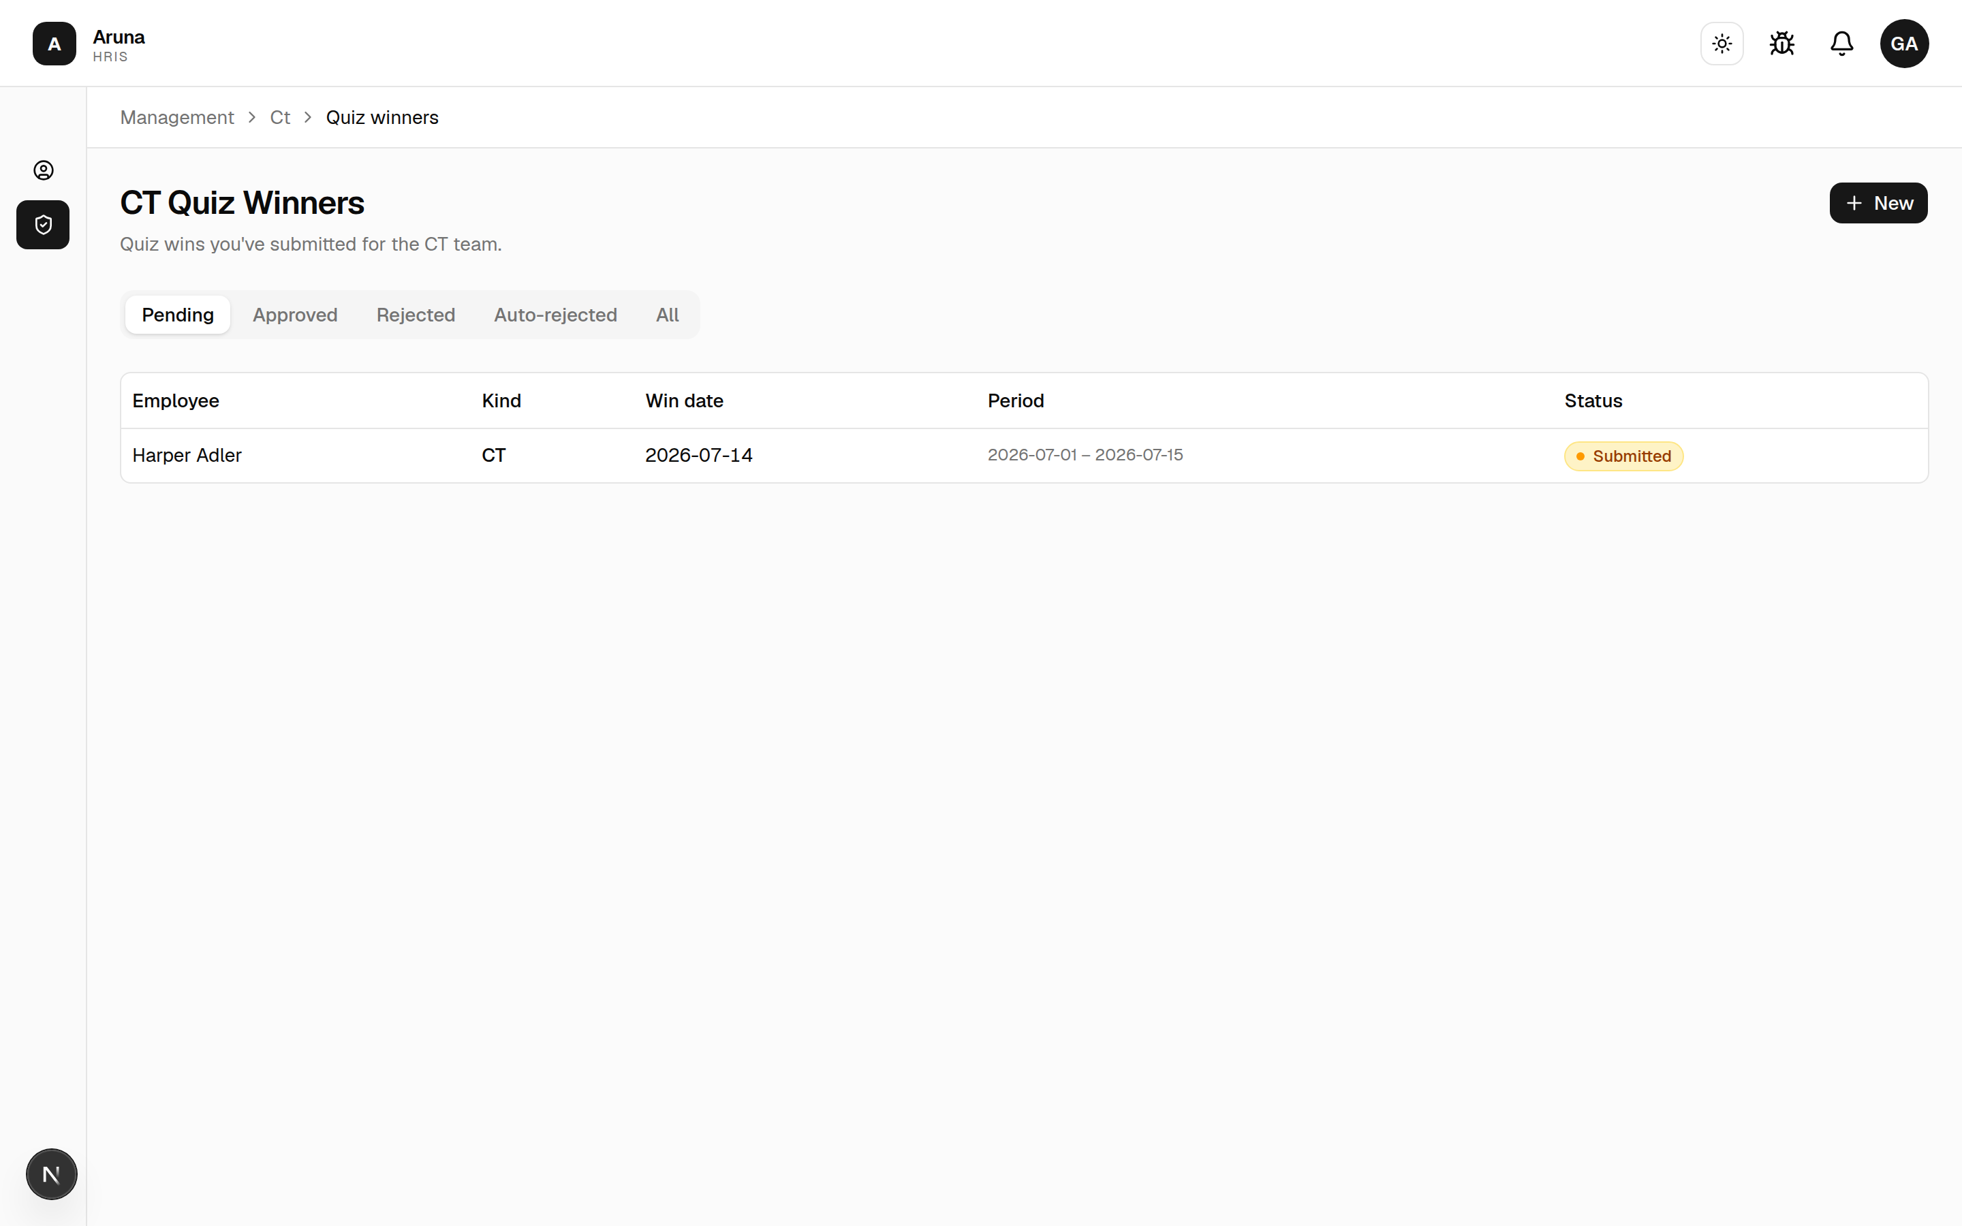Click the 2026-07-14 win date cell
This screenshot has width=1962, height=1226.
pos(699,456)
